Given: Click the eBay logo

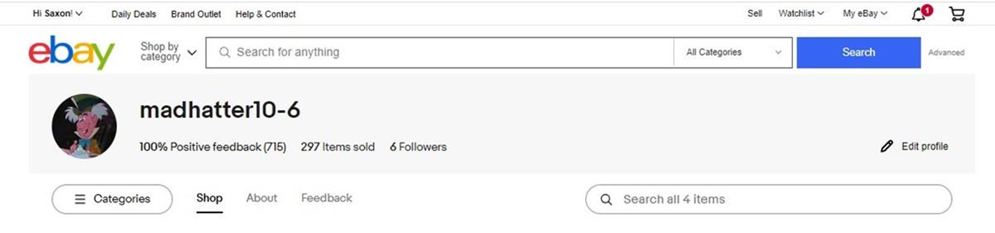Looking at the screenshot, I should coord(72,52).
